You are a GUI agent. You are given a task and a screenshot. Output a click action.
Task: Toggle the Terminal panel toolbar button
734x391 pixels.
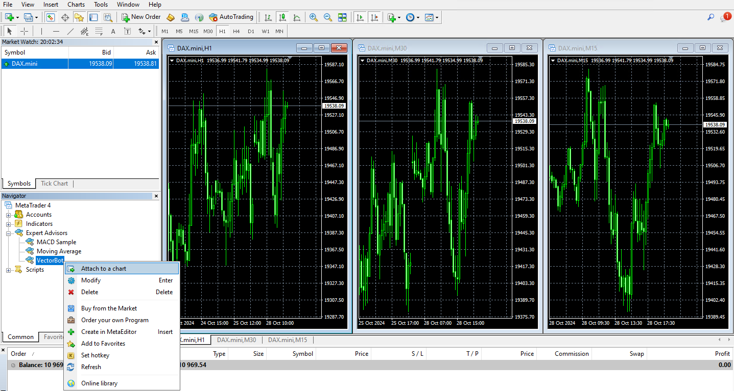(93, 17)
